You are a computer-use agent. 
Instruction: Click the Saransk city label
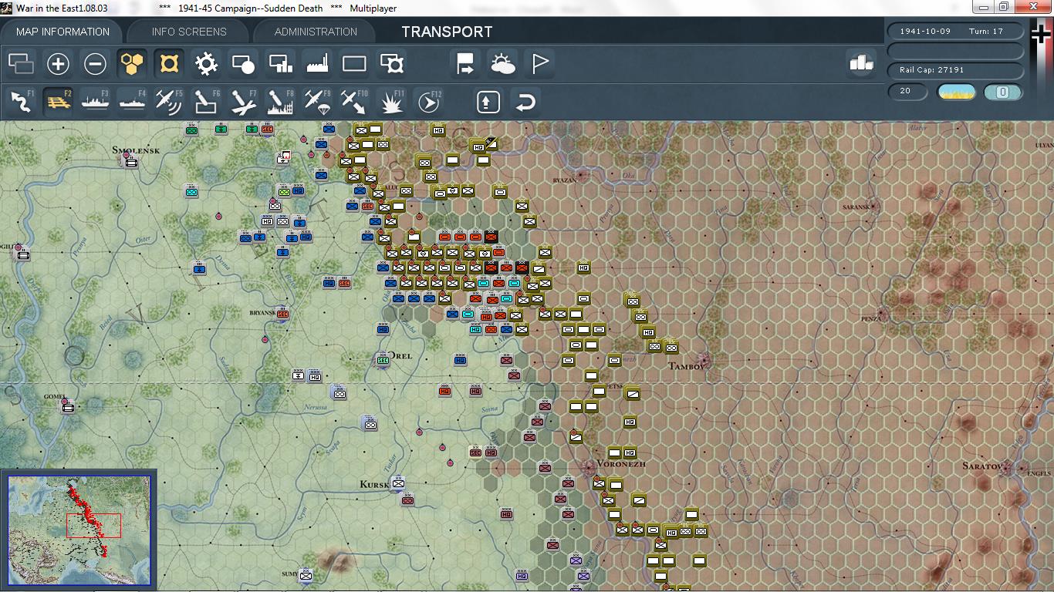click(856, 207)
